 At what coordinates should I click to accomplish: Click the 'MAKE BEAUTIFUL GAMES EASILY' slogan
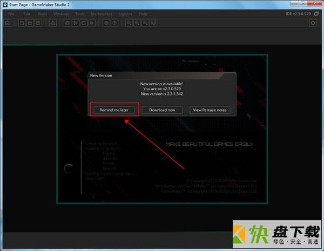coord(210,144)
